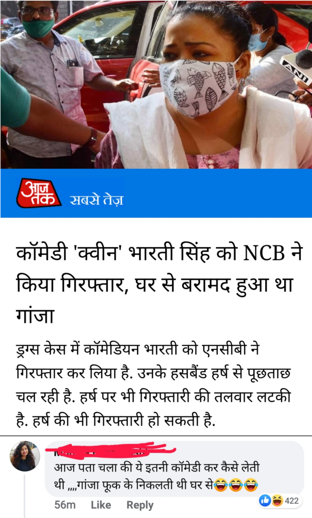Tap the Aaj Tak logo

click(x=39, y=193)
